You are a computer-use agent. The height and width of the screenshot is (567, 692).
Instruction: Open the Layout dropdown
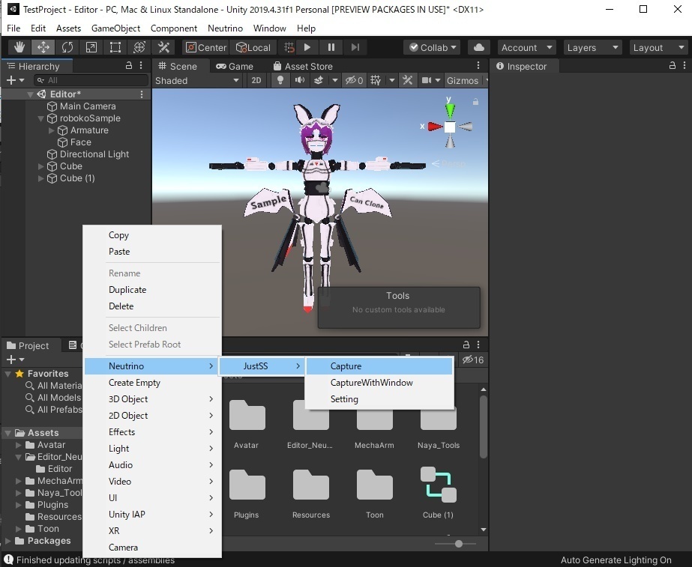click(657, 46)
